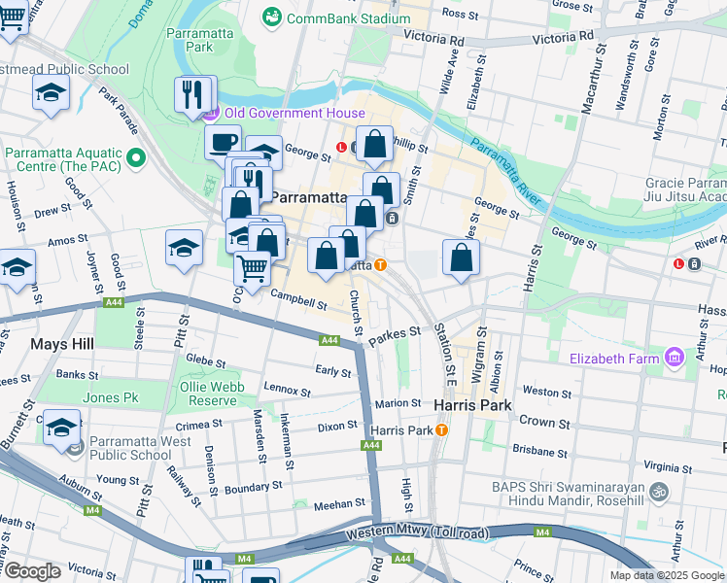Click the Virginia St label

[668, 467]
